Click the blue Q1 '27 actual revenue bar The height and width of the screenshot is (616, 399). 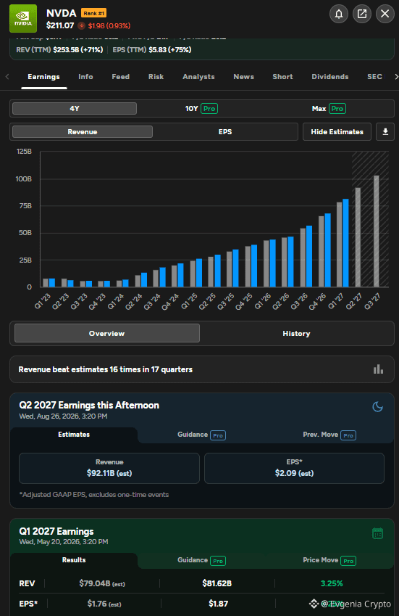[x=345, y=243]
